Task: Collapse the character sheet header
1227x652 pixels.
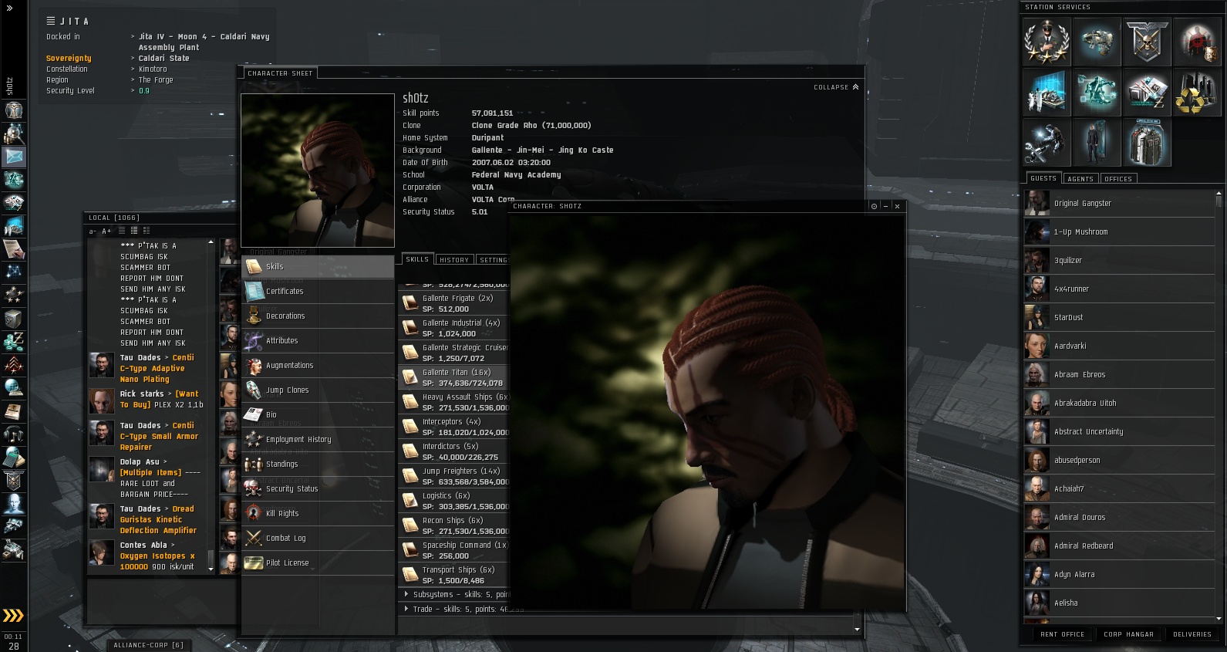Action: click(x=836, y=87)
